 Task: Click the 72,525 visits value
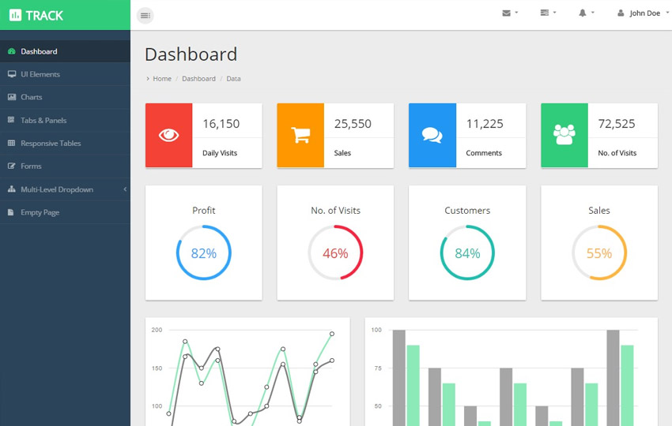(617, 124)
